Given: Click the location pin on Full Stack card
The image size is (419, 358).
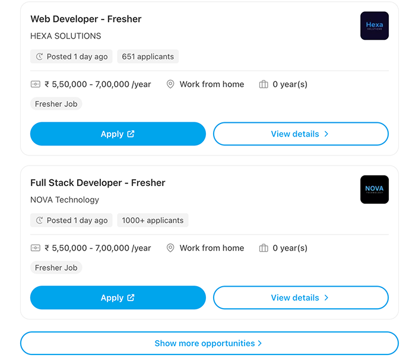Looking at the screenshot, I should (170, 248).
